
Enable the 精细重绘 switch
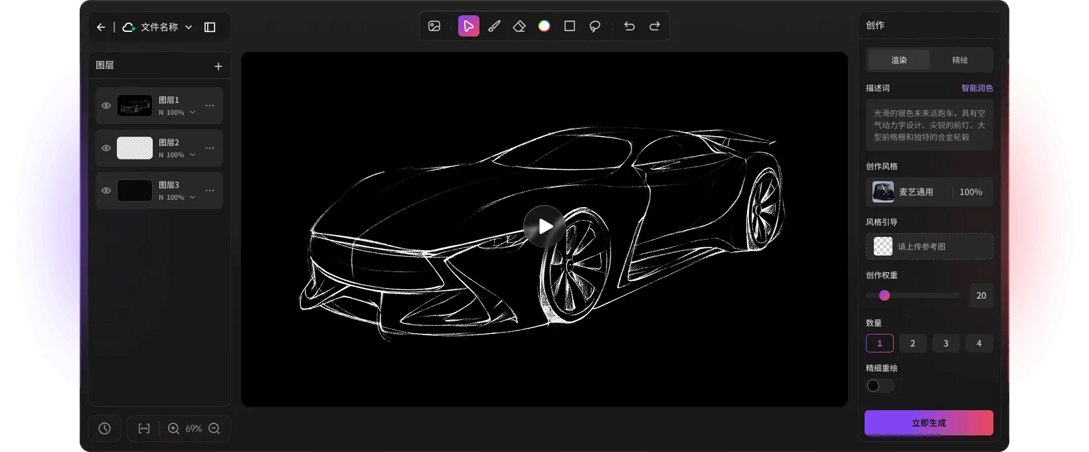tap(880, 386)
